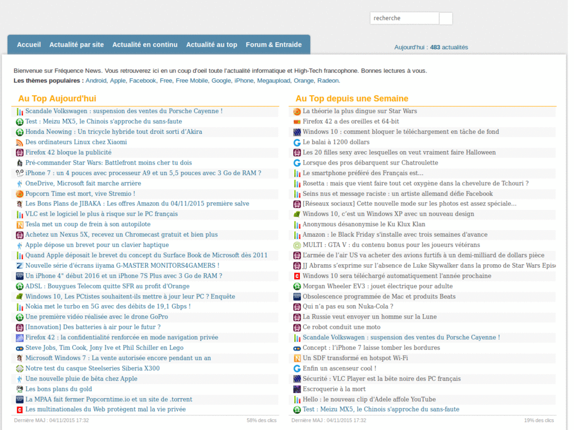Click the RSS icon beside Des ordinateurs Linux chez Xiaomi

20,143
